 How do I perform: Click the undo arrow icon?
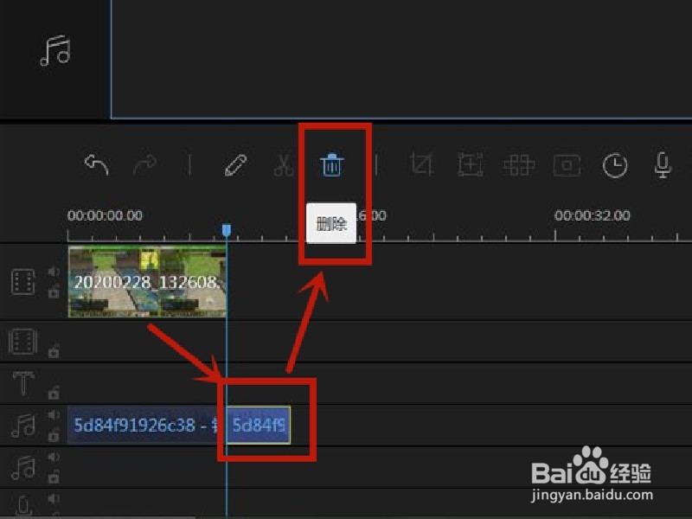pyautogui.click(x=96, y=164)
